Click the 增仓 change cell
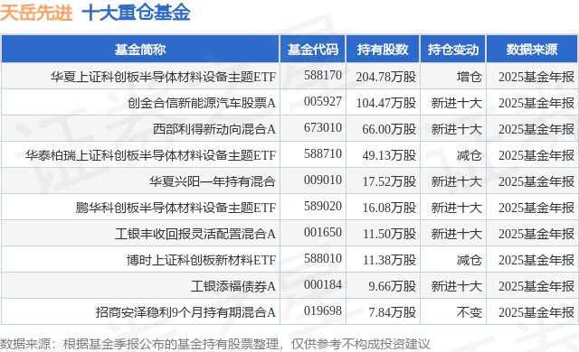Viewport: 579px width, 352px height. click(x=470, y=77)
